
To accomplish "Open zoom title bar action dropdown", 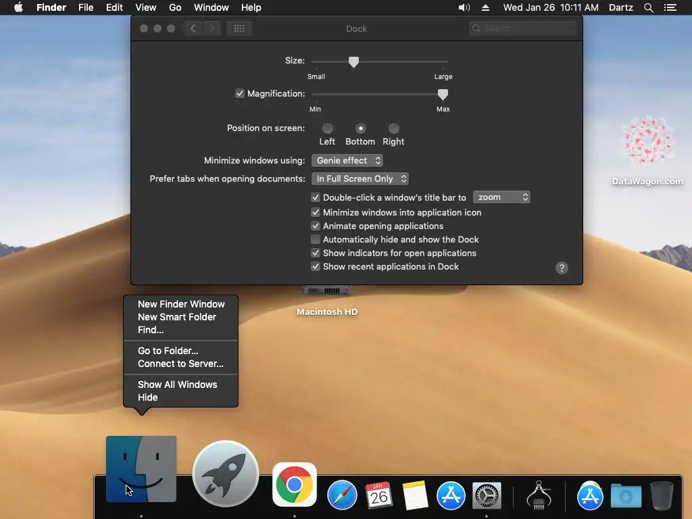I will 501,197.
